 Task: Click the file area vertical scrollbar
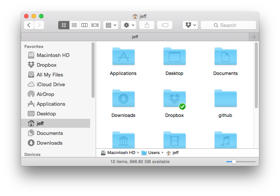coord(256,75)
